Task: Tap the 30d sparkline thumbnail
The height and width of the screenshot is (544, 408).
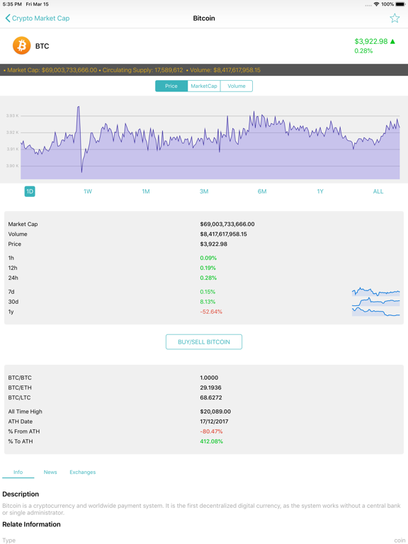Action: click(x=375, y=302)
